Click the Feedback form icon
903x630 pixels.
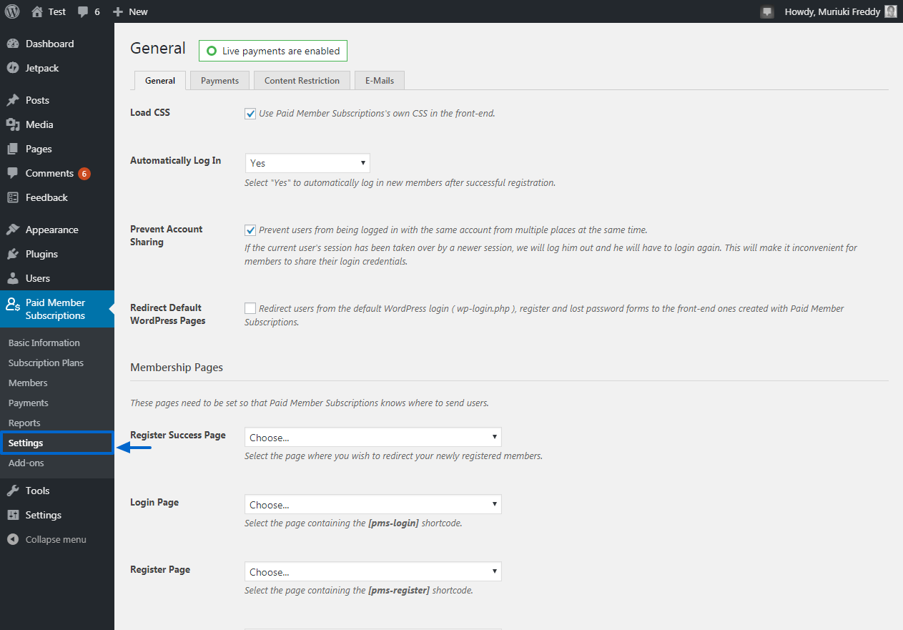[x=13, y=197]
